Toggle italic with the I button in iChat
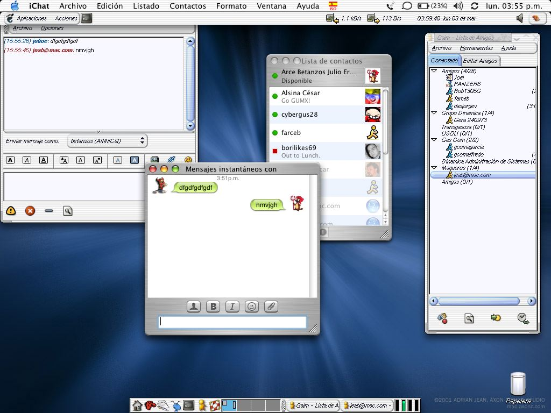Screen dimensions: 551x413 (232, 307)
